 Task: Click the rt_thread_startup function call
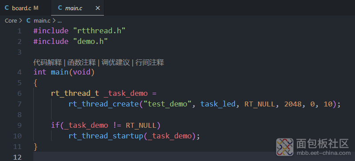click(106, 136)
